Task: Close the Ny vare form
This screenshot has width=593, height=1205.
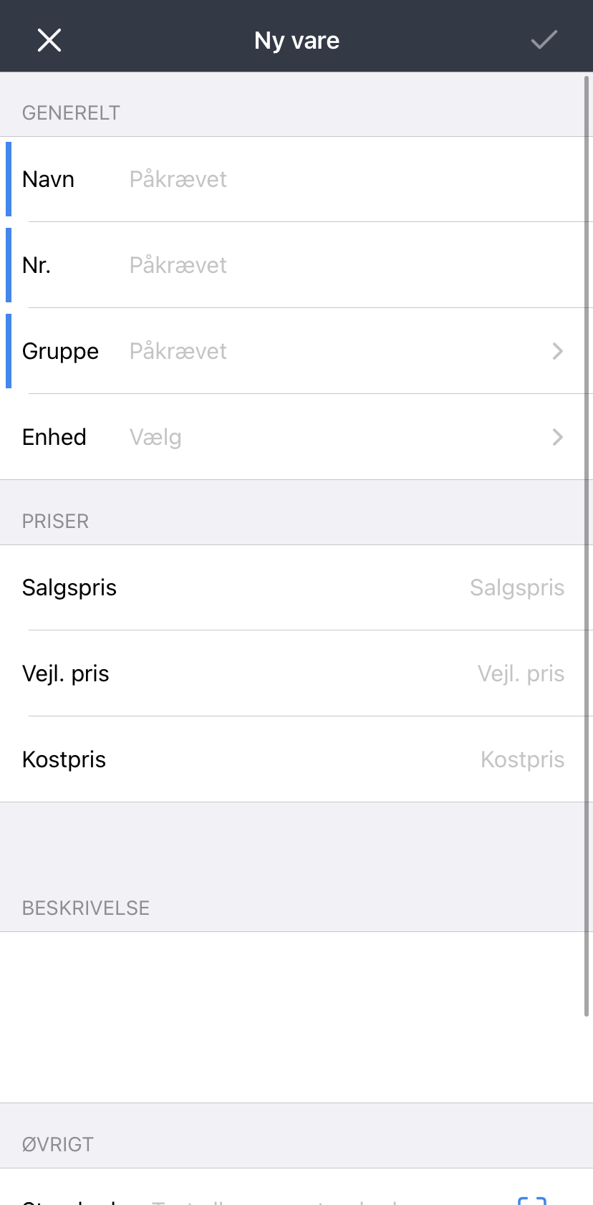Action: [x=49, y=40]
